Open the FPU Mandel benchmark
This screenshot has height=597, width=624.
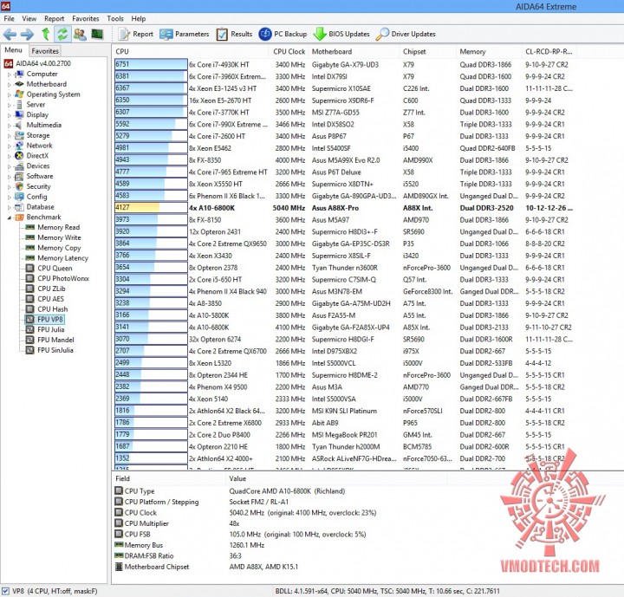click(x=55, y=340)
